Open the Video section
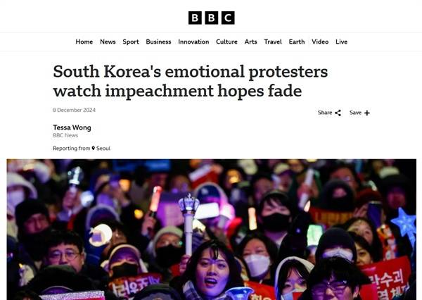 point(320,42)
